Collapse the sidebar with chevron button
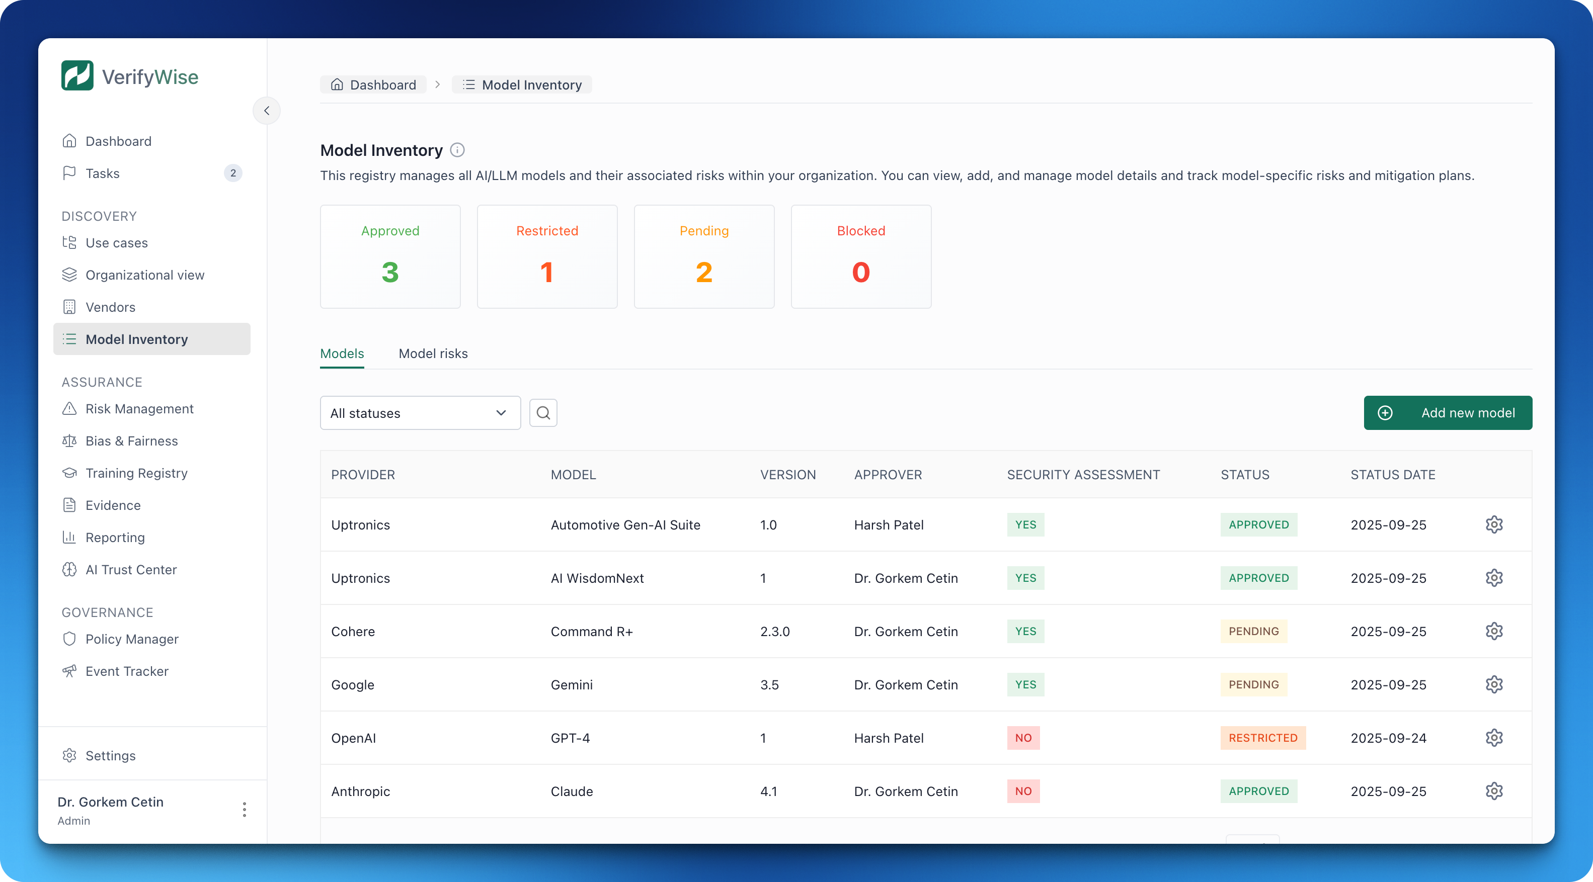The image size is (1593, 882). [x=267, y=111]
